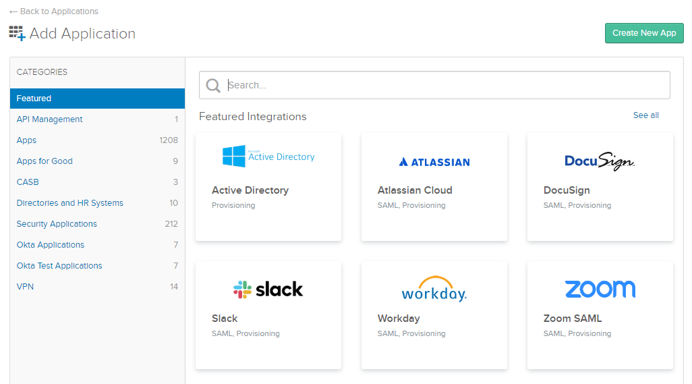
Task: Click the DocuSign logo
Action: [x=600, y=161]
